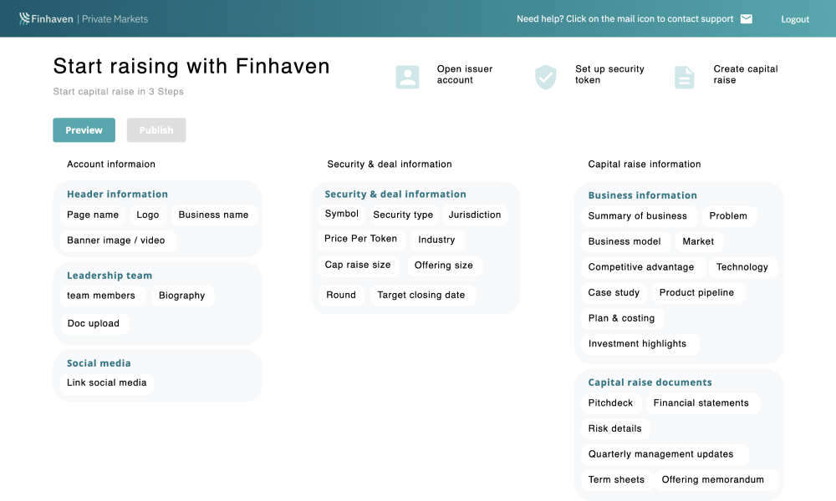Screen dimensions: 836x501
Task: Select the Logo chip
Action: click(148, 215)
